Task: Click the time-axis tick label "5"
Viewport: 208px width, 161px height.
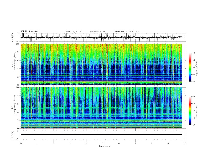Action: 103,143
